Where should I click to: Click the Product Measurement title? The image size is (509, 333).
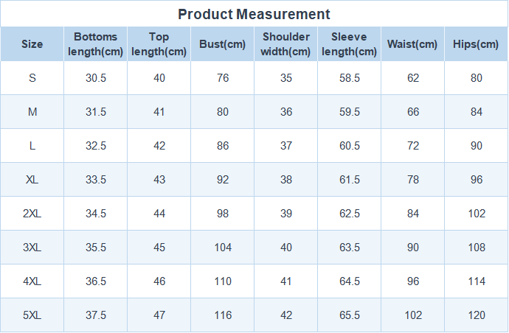[254, 14]
